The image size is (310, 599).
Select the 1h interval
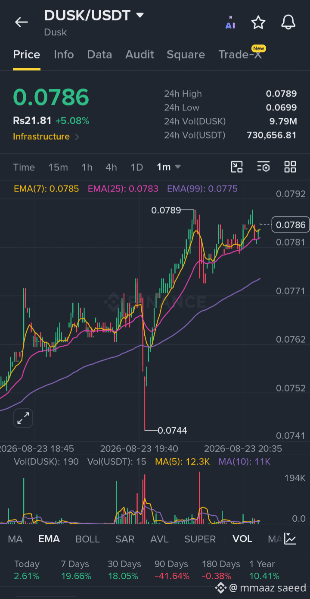(87, 167)
